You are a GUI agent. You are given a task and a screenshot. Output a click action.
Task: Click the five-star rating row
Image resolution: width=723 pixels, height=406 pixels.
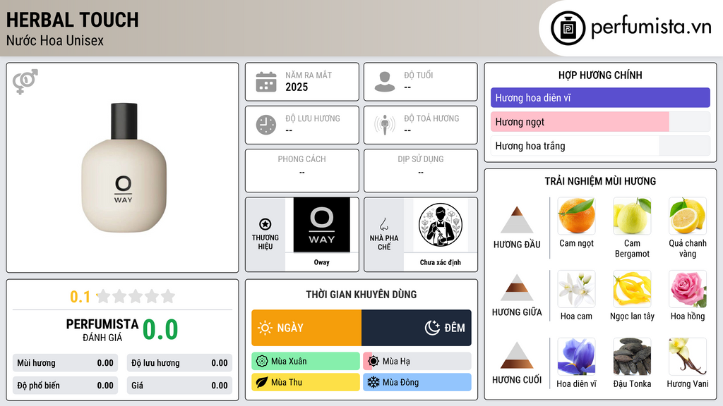[136, 296]
